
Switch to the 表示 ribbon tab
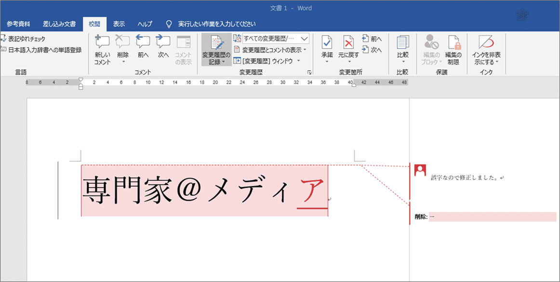119,23
